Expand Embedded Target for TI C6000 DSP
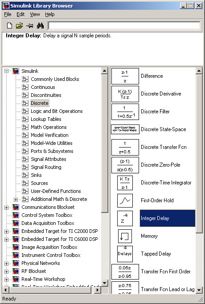 tap(6, 240)
